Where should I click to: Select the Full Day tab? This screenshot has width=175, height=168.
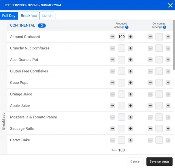point(9,16)
